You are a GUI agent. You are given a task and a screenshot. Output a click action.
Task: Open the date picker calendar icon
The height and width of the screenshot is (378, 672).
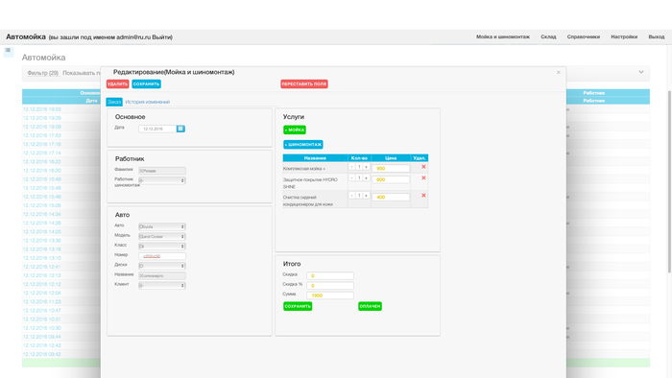tap(180, 129)
